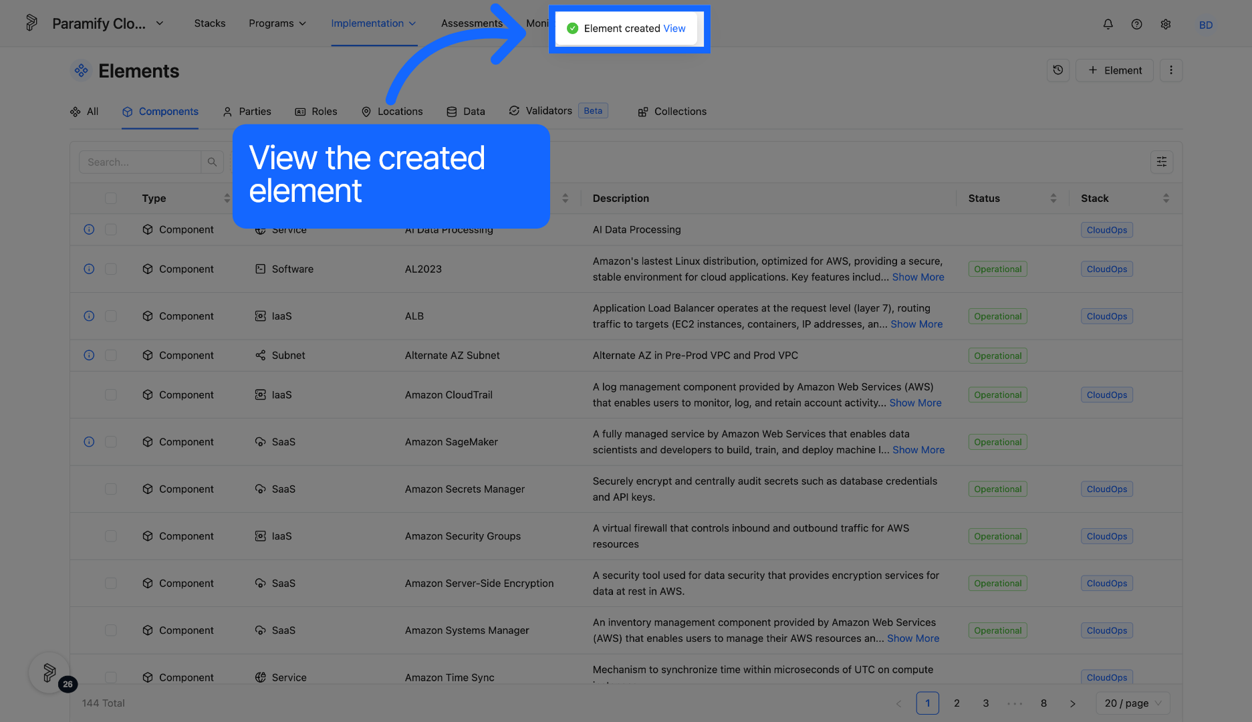Screen dimensions: 1252x722
Task: Select the ALB row checkbox
Action: point(111,316)
